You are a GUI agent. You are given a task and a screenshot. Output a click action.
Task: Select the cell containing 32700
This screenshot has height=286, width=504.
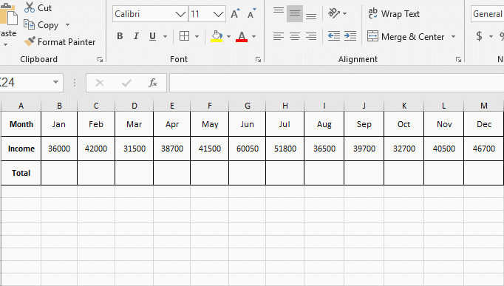click(x=403, y=149)
